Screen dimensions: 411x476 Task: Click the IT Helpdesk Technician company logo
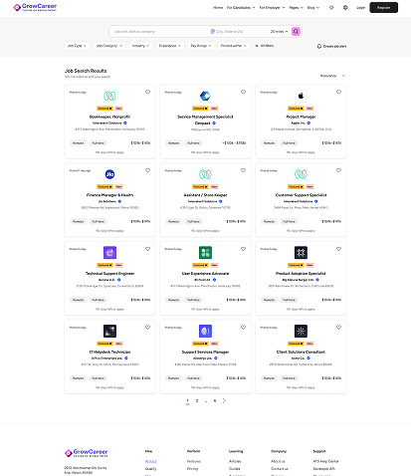[109, 331]
